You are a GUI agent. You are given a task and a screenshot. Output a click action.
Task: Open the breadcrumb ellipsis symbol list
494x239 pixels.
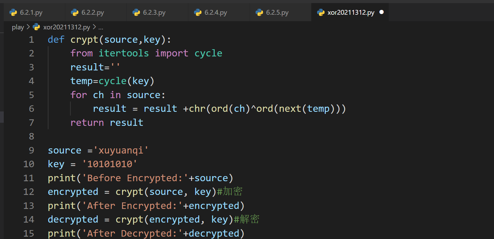[x=101, y=27]
